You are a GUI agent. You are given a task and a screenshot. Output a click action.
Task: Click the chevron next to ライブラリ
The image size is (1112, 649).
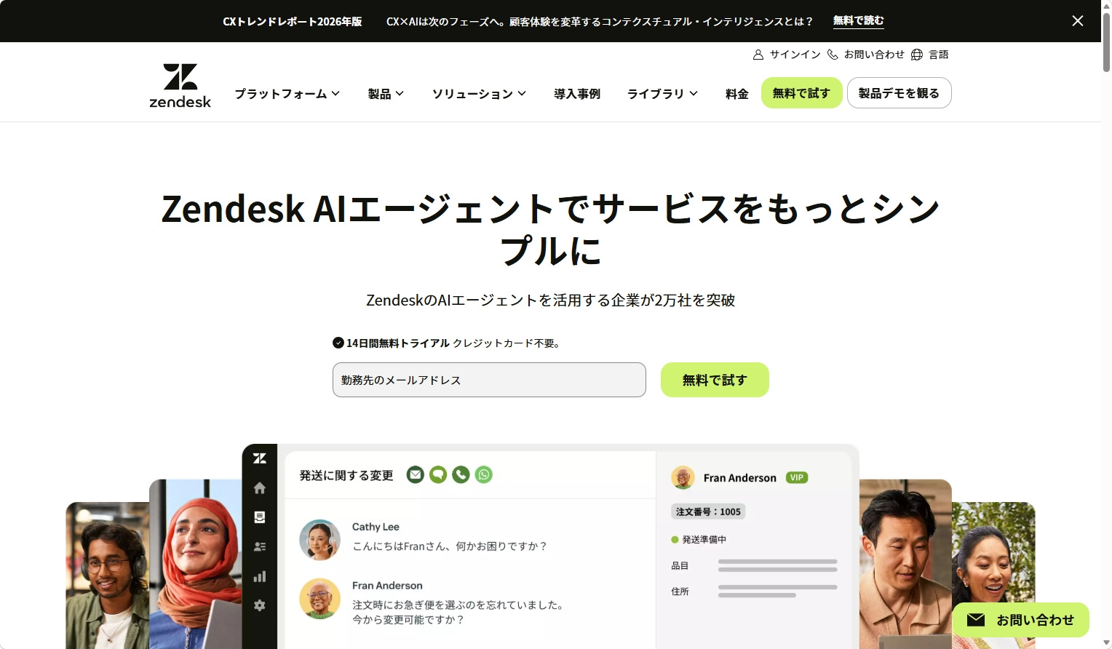694,93
